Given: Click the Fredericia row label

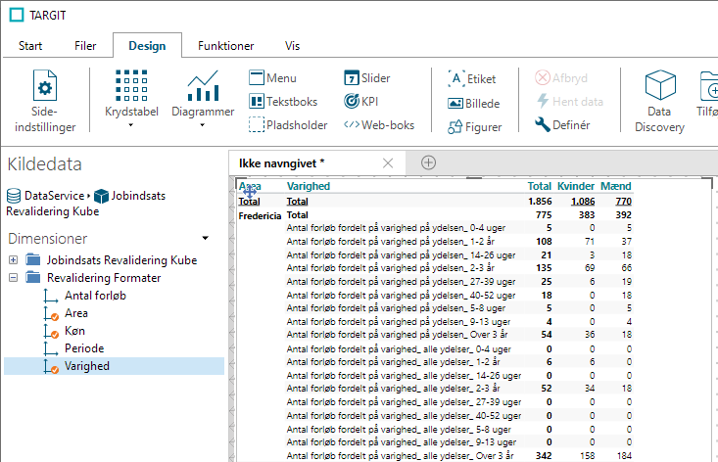Looking at the screenshot, I should point(260,215).
